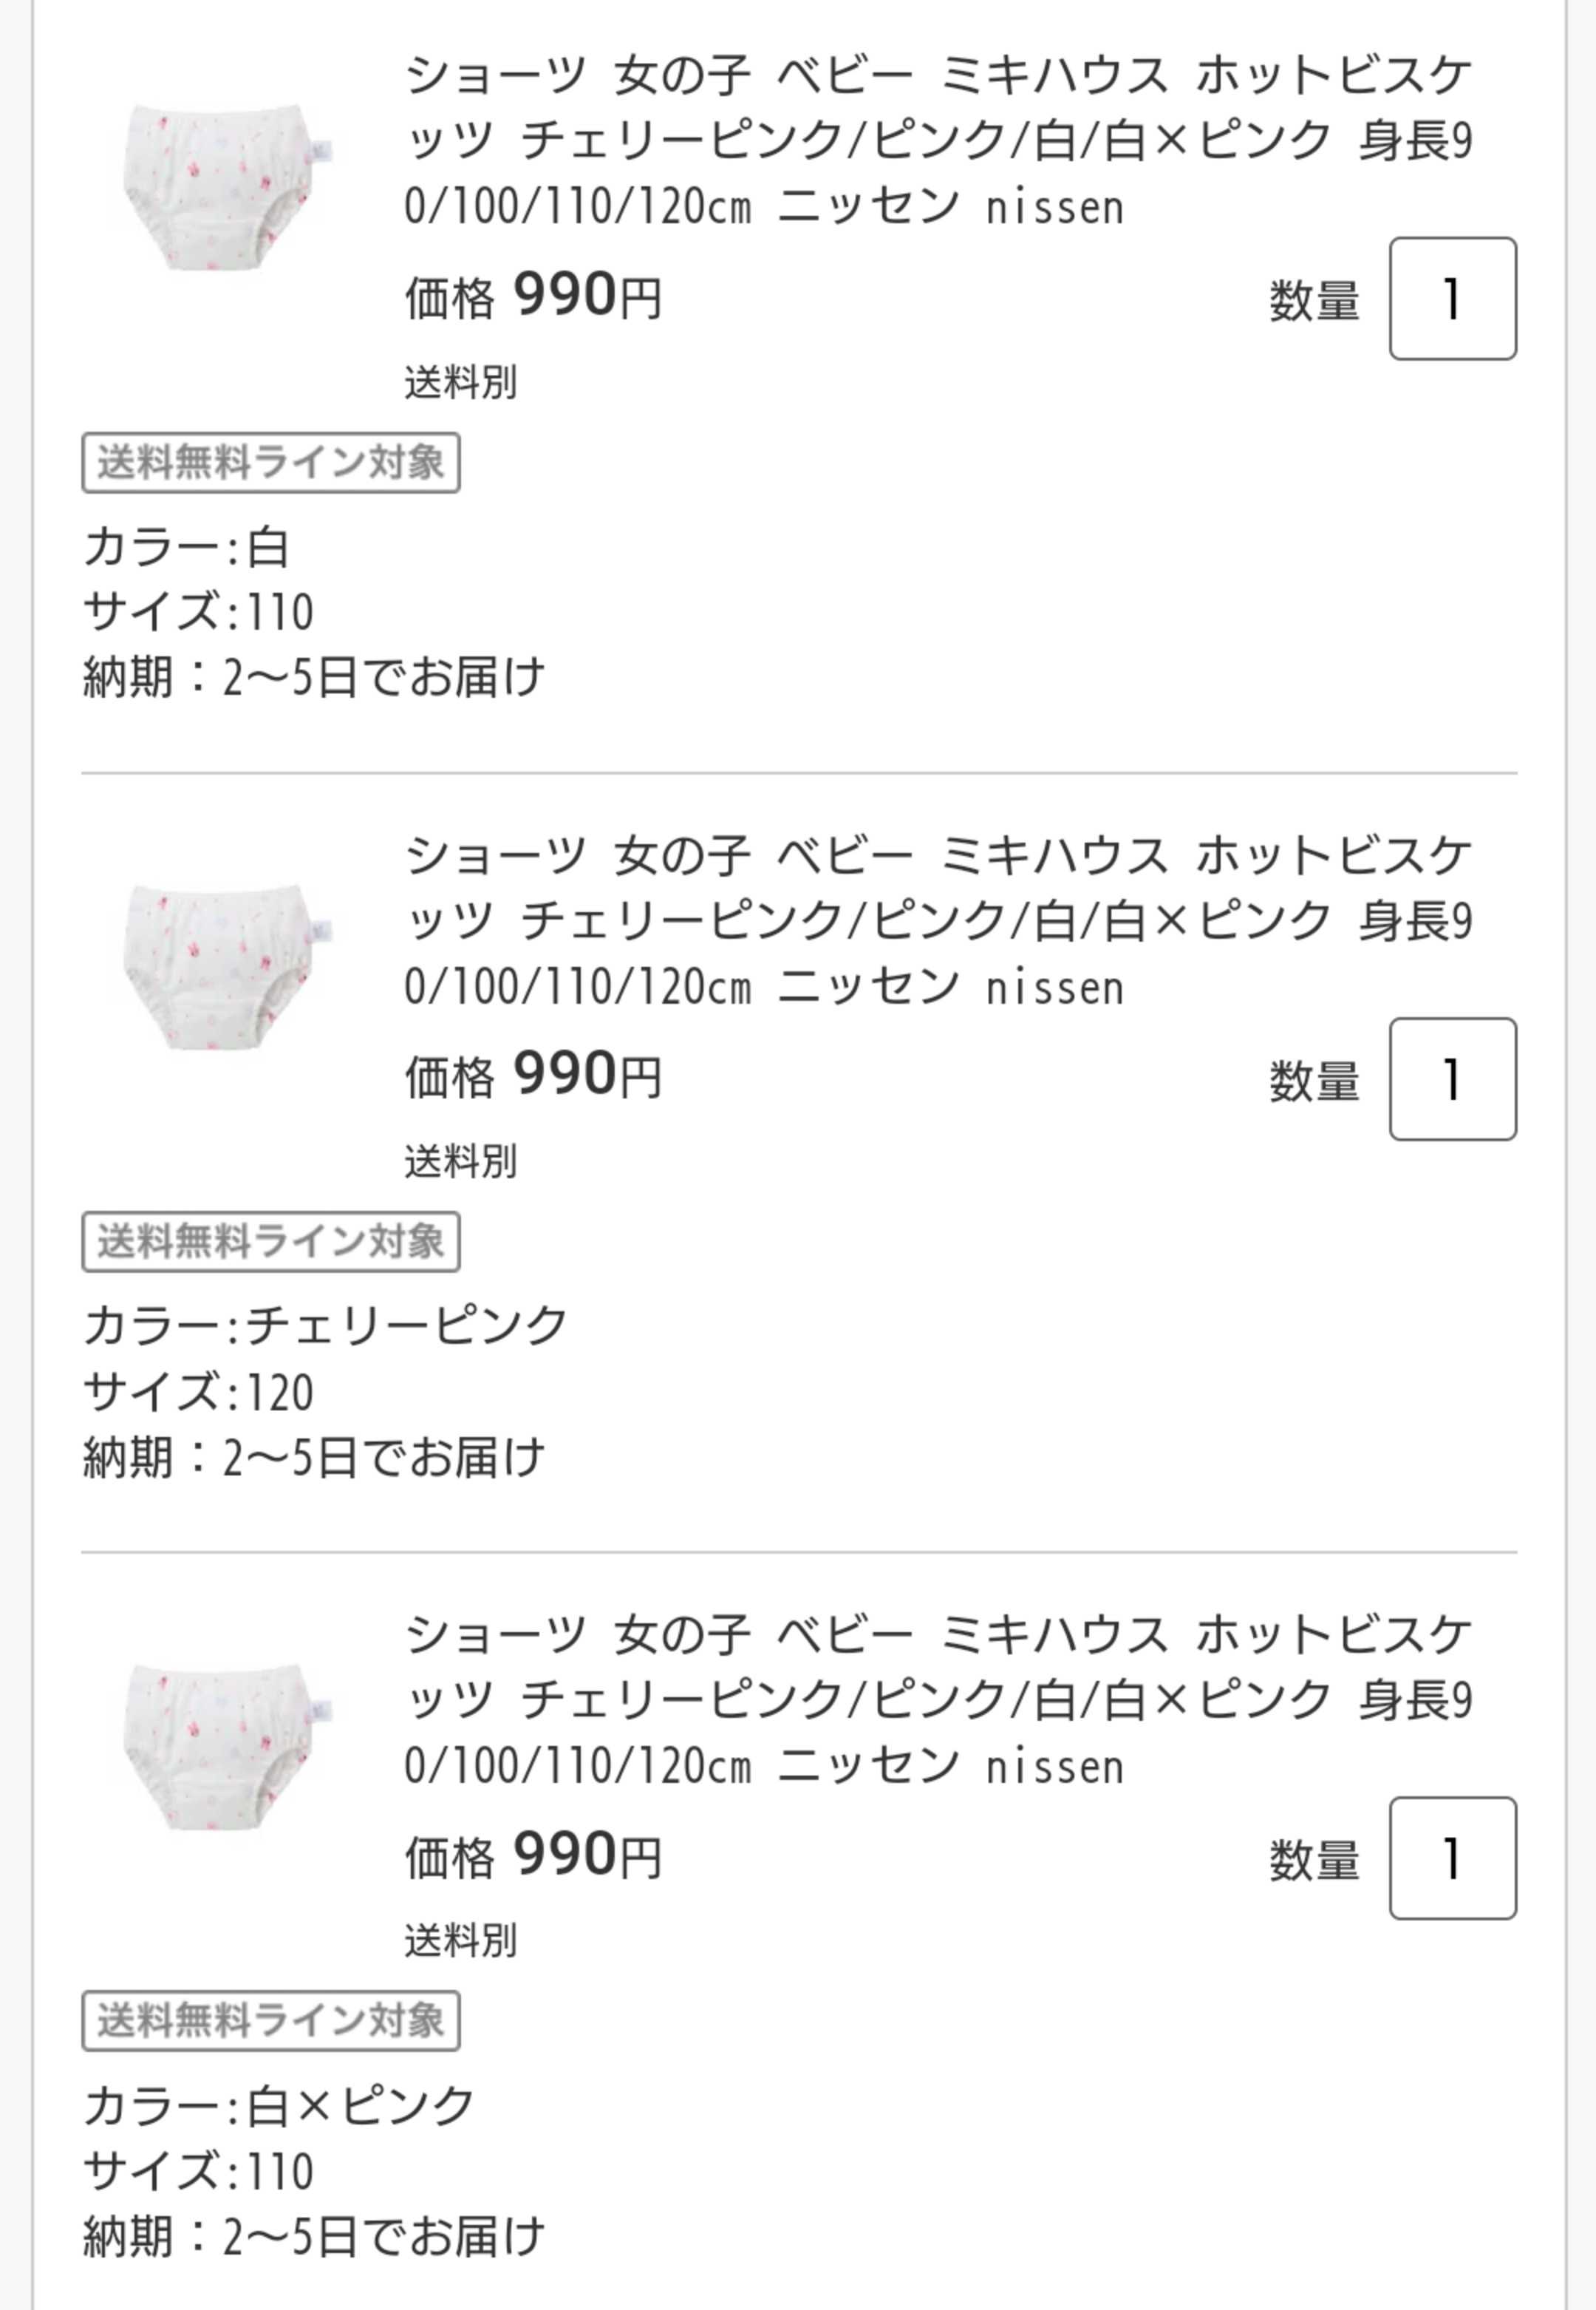The height and width of the screenshot is (2310, 1596).
Task: Focus quantity field for the 白 item
Action: click(x=1452, y=299)
